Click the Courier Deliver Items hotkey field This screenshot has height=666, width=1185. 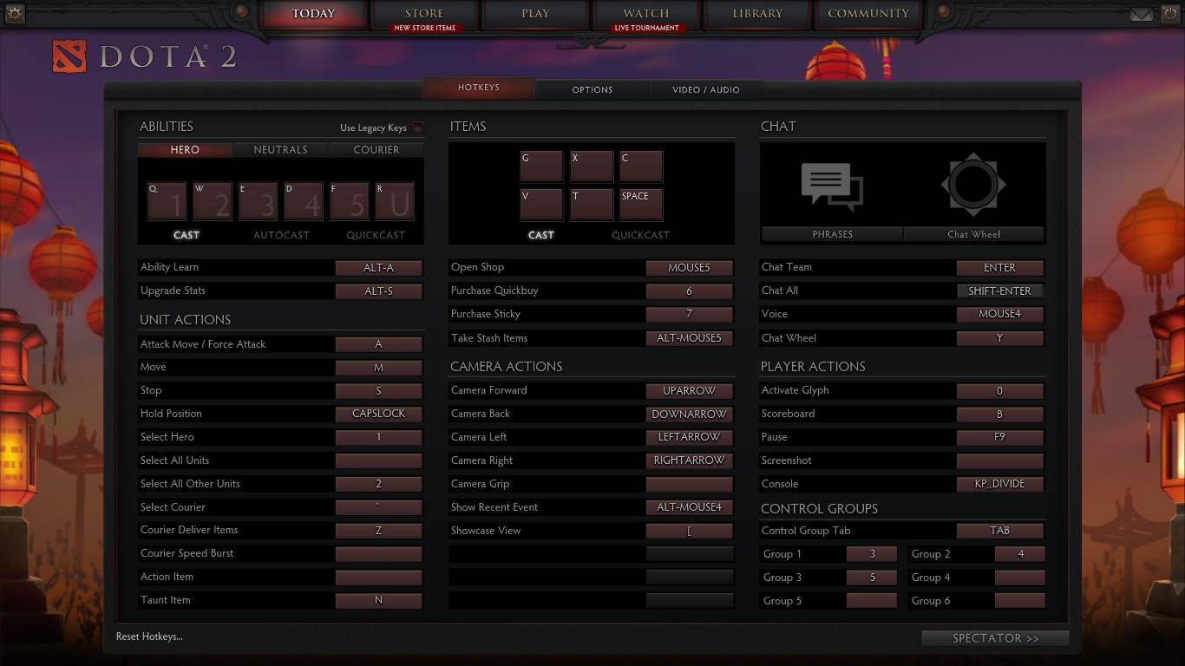(379, 531)
